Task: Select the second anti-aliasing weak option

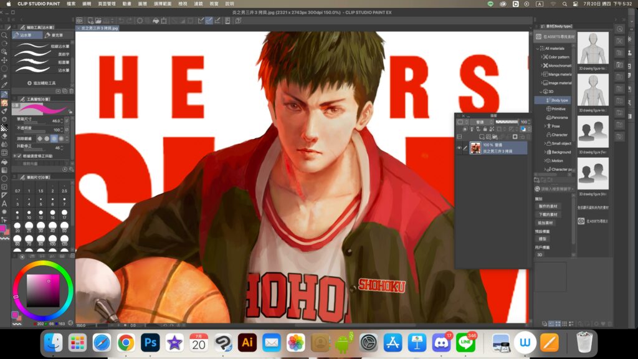Action: coord(47,138)
